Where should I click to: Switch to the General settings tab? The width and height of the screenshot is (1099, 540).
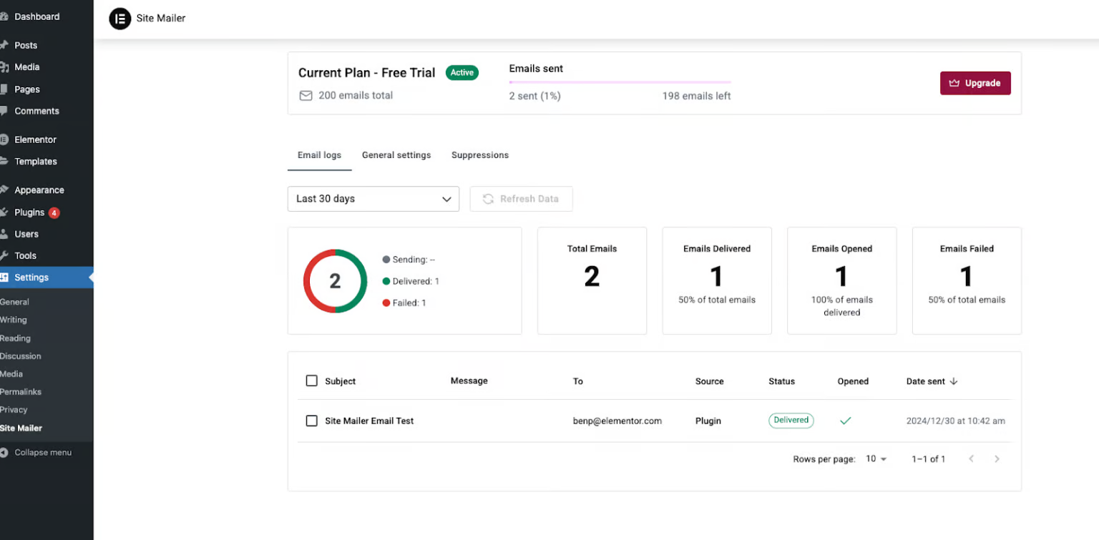396,155
